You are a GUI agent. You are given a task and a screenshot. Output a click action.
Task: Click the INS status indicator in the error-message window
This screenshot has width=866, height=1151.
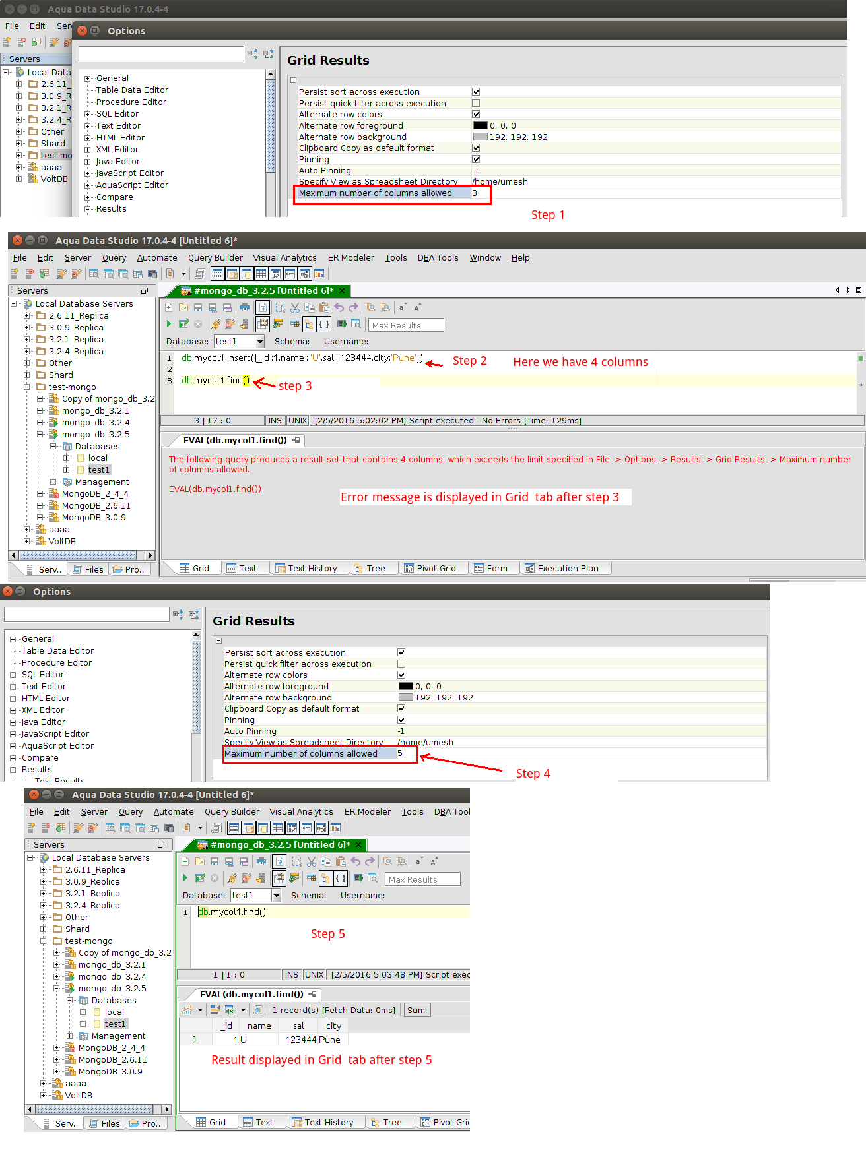click(x=275, y=421)
